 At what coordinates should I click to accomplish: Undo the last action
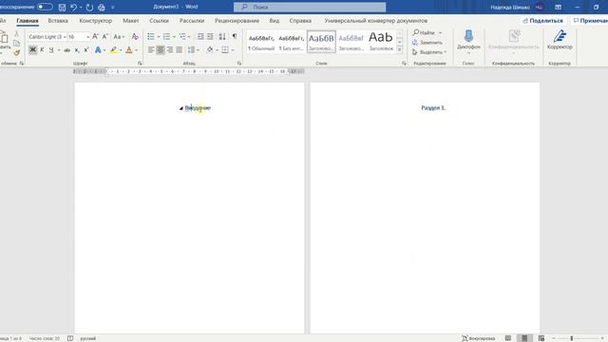pyautogui.click(x=74, y=7)
